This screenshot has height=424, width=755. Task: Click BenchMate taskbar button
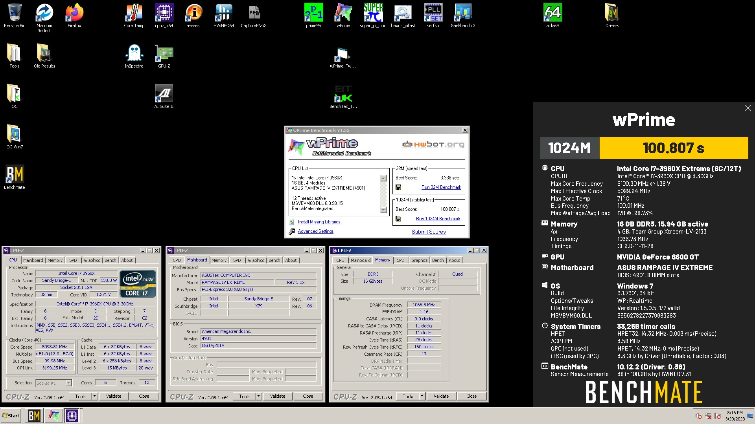click(34, 416)
